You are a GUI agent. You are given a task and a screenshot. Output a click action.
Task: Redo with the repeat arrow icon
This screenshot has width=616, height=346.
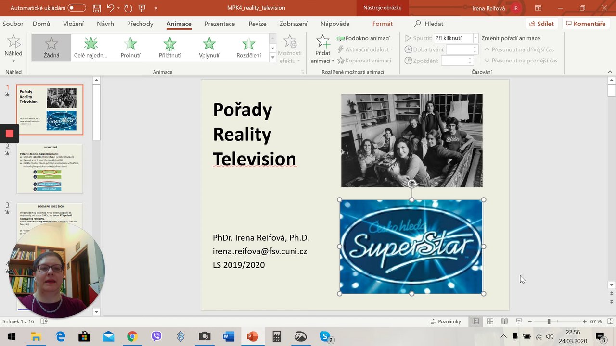128,8
